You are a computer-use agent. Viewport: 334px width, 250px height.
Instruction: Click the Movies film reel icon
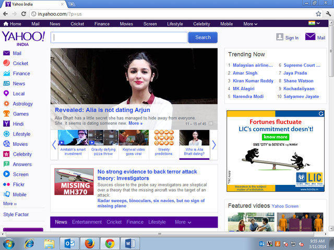coord(6,144)
